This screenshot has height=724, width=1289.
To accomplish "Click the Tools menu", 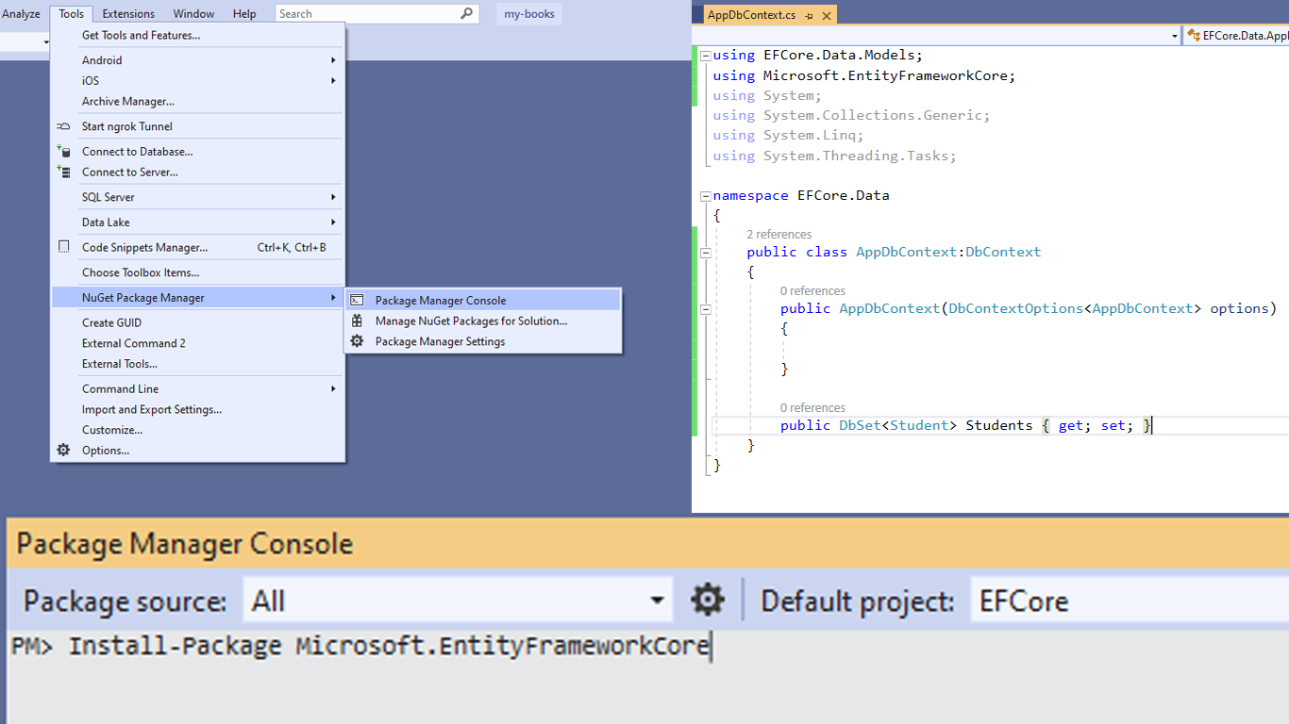I will [71, 13].
